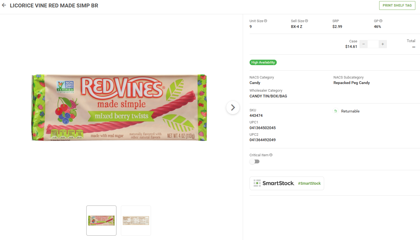Click the main Red Vines product image
Image resolution: width=420 pixels, height=240 pixels.
119,108
